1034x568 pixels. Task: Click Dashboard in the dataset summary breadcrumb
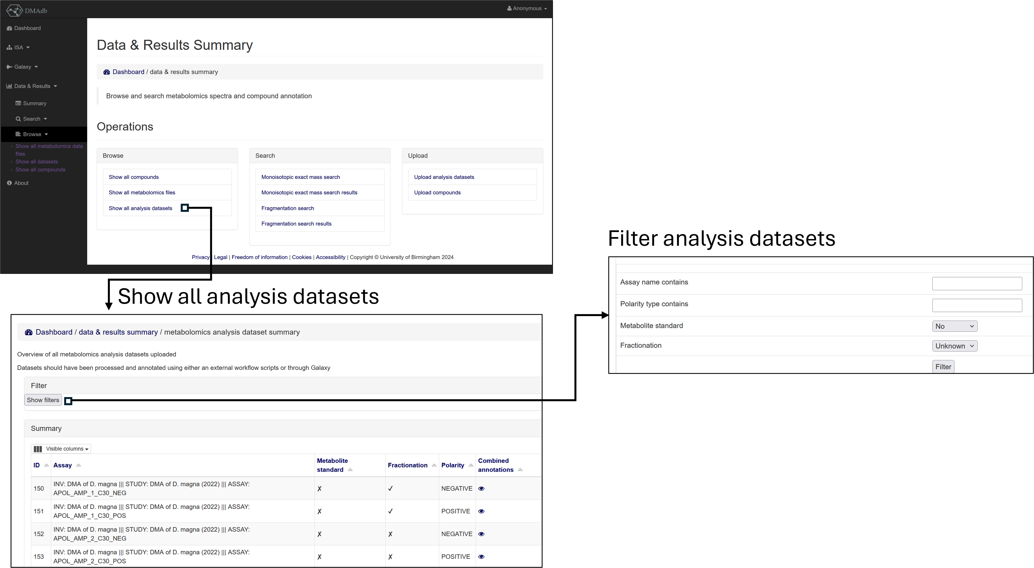click(54, 332)
